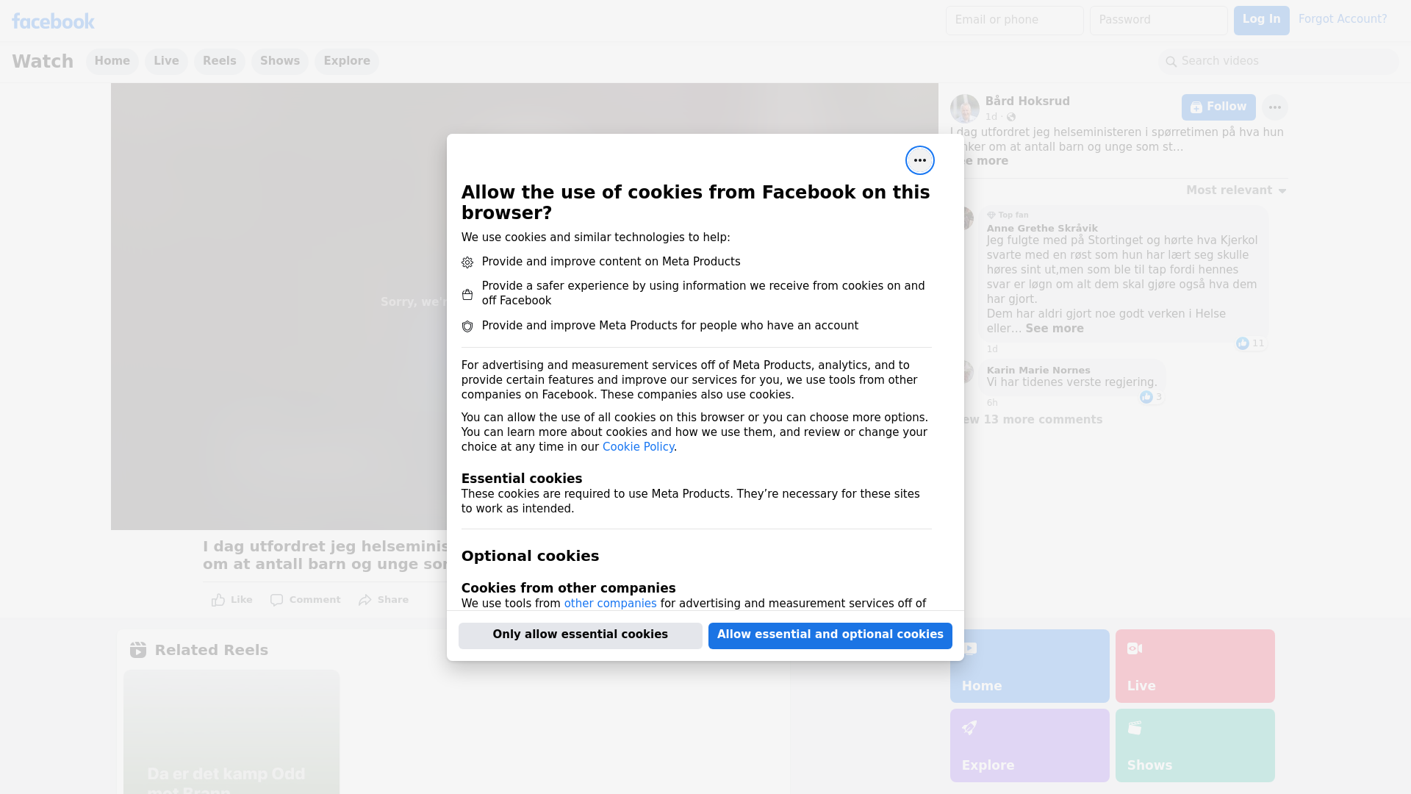Open Bård Hoksrud's profile picture
The image size is (1411, 794).
964,109
